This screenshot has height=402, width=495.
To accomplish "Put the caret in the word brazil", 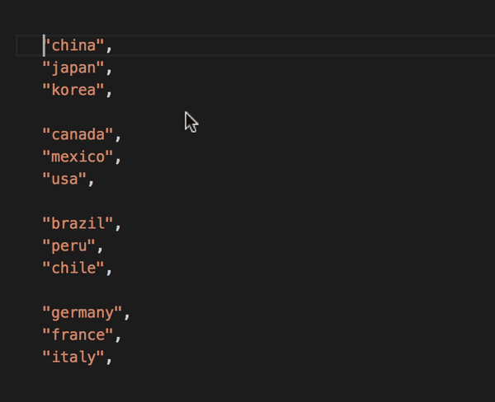I will [78, 223].
